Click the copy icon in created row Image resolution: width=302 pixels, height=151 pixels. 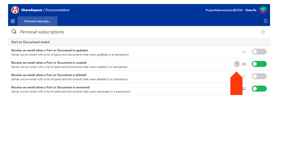[237, 64]
